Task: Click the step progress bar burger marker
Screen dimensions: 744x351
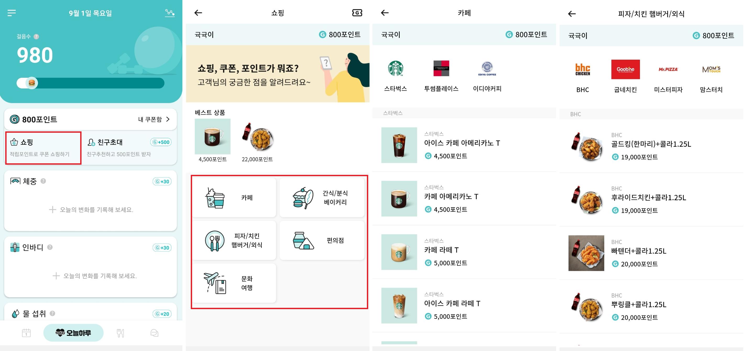Action: (x=32, y=83)
